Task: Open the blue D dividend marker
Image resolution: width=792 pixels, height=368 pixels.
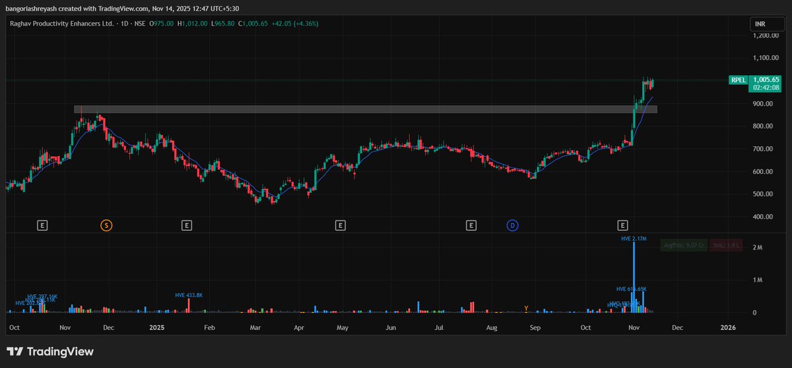Action: tap(512, 226)
